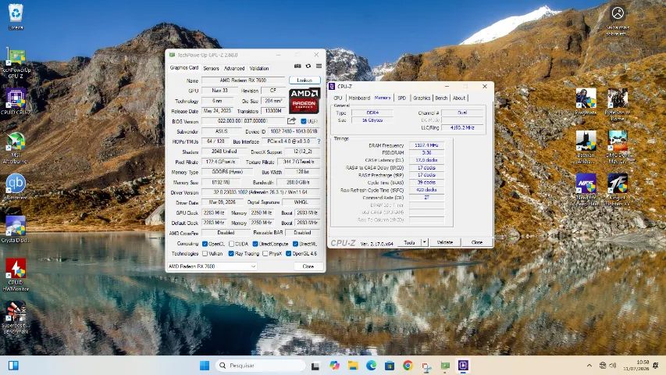
Task: Open Microsoft Edge from the taskbar
Action: click(x=371, y=365)
